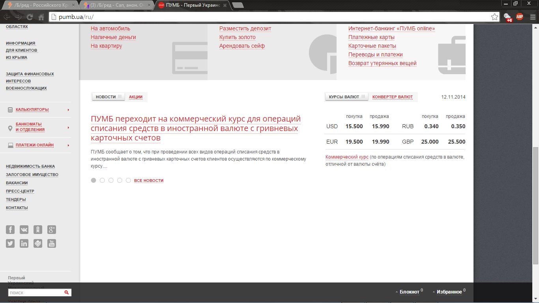
Task: Open the Вакансии sidebar link
Action: tap(17, 183)
